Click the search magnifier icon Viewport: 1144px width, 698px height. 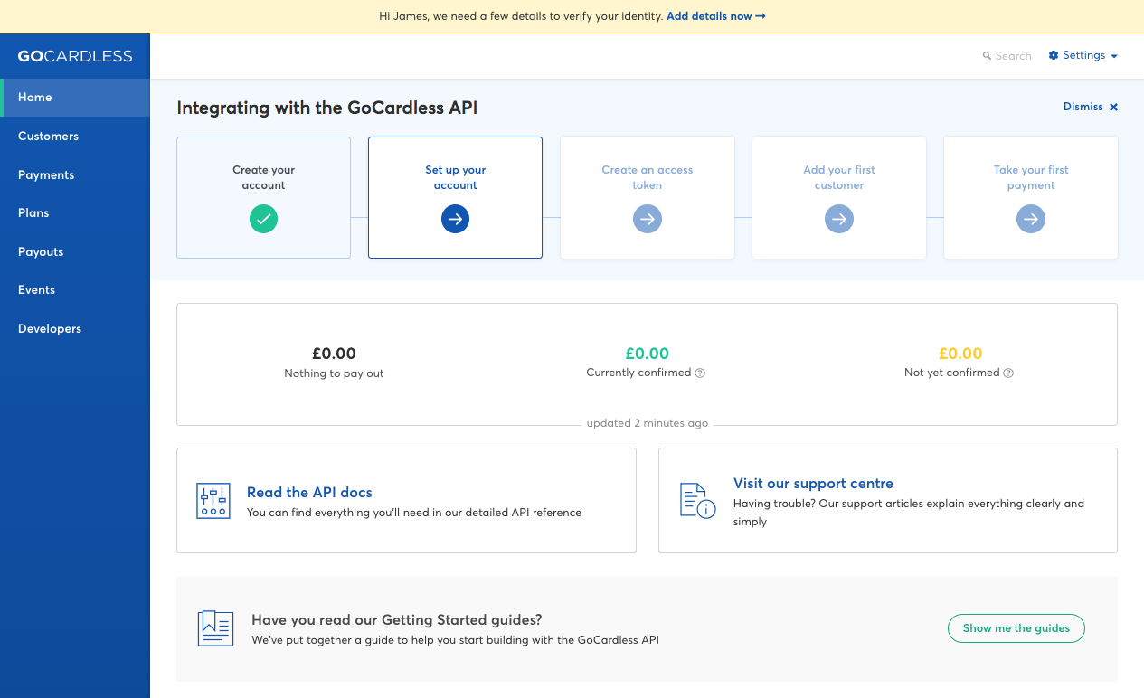[987, 56]
